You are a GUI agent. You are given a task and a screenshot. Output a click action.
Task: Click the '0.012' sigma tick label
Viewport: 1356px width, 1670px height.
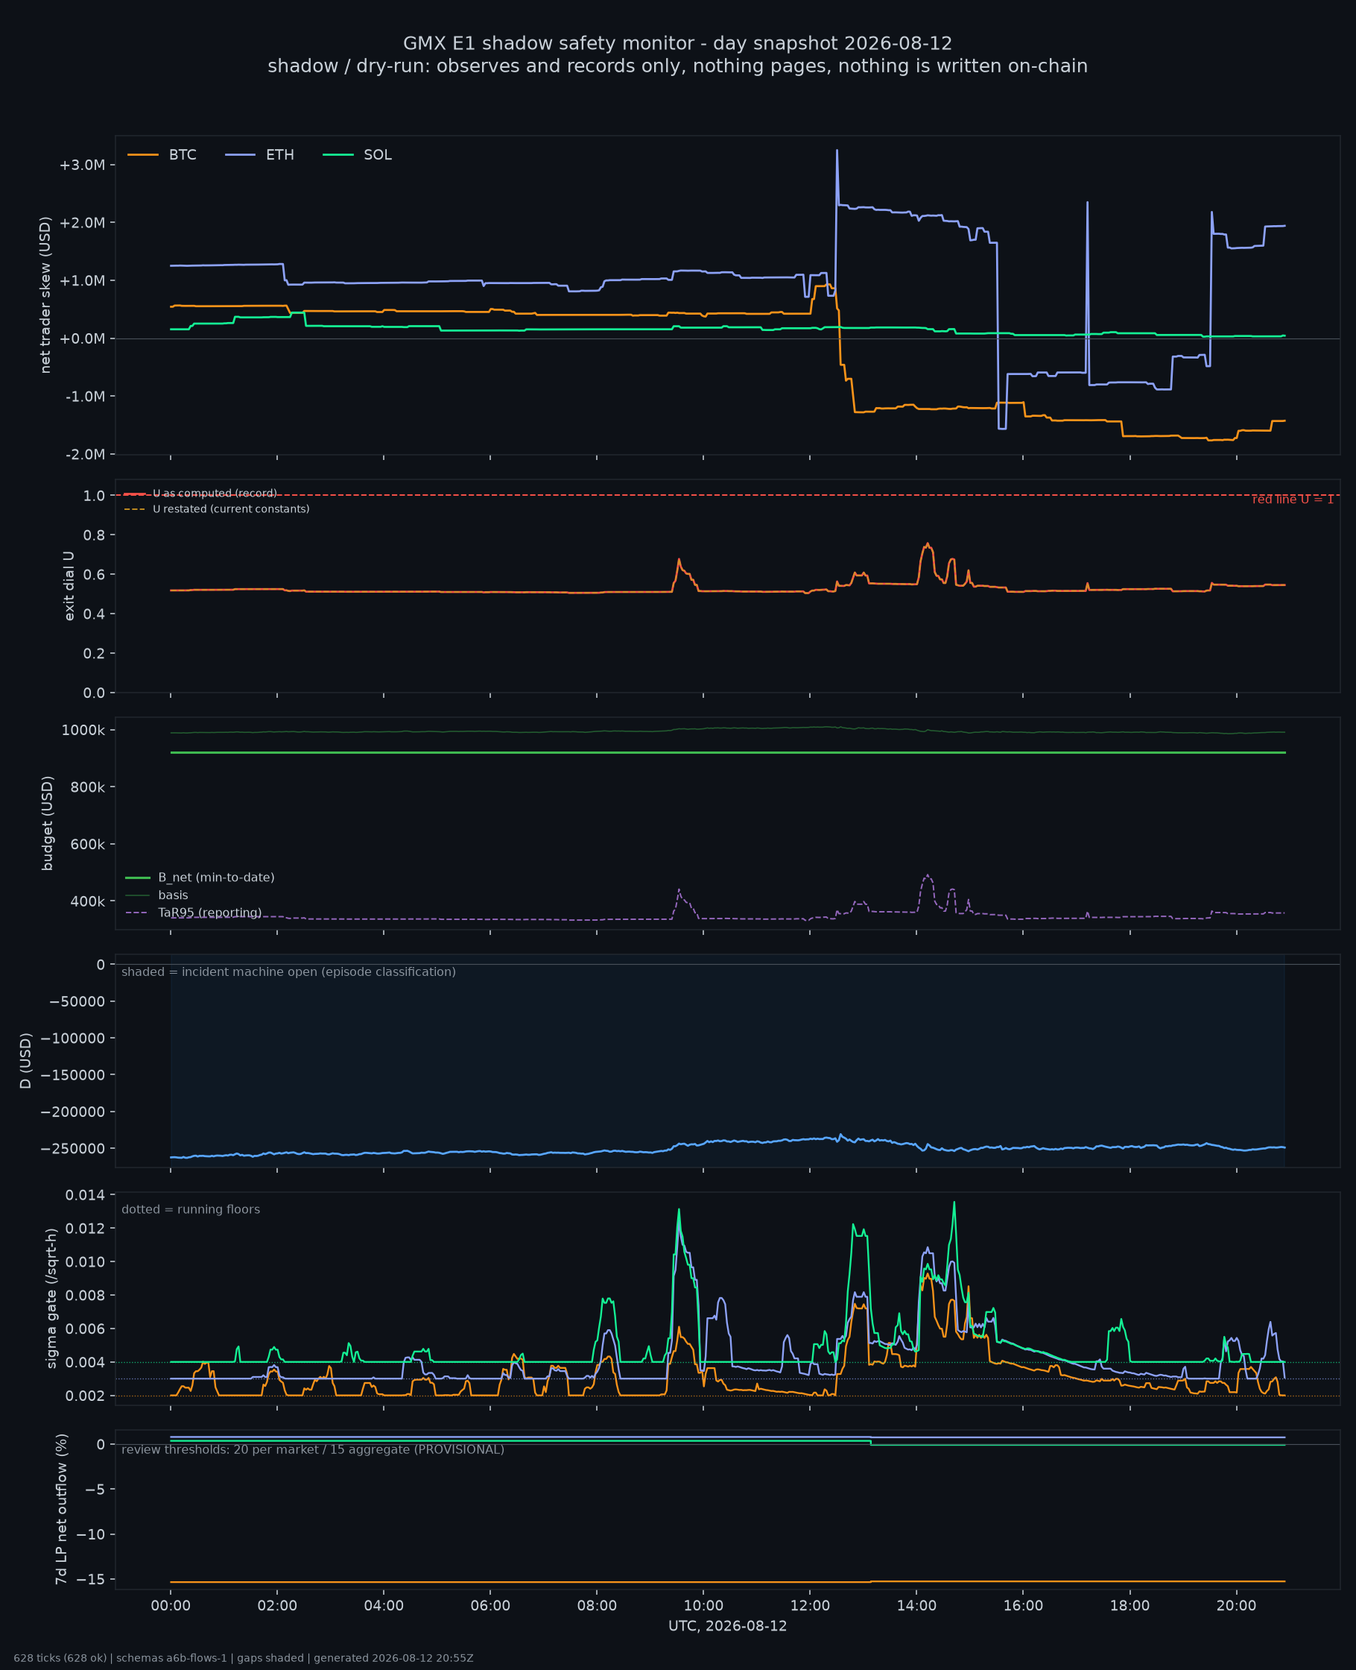(85, 1228)
